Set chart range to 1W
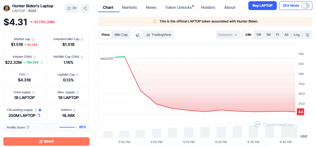 point(259,35)
